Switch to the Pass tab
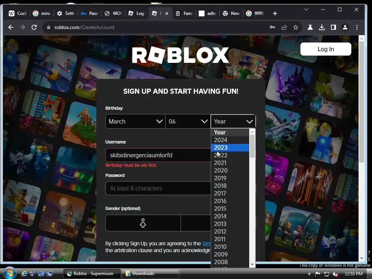Screen dimensions: 372x279 [x=89, y=13]
